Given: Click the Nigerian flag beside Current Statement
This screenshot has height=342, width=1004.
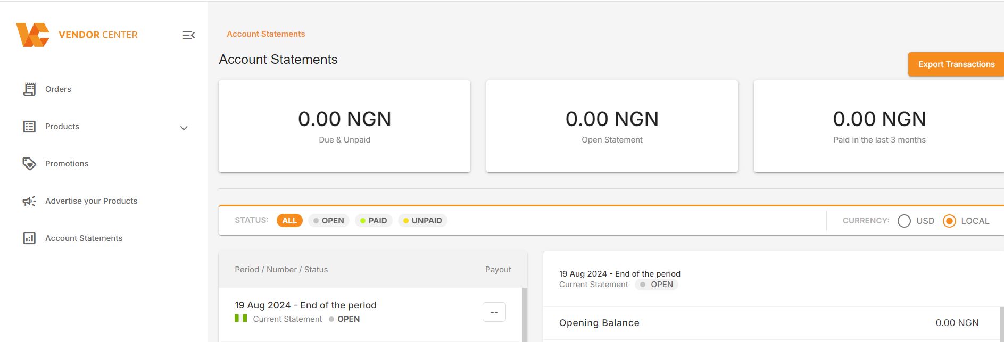Looking at the screenshot, I should pos(240,318).
